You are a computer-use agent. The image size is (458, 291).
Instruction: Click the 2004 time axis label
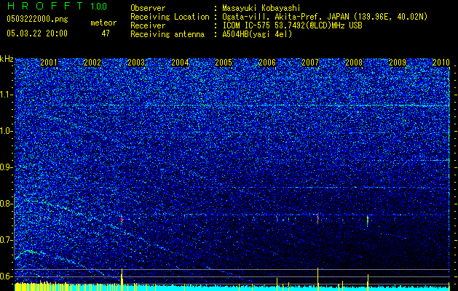[x=180, y=62]
